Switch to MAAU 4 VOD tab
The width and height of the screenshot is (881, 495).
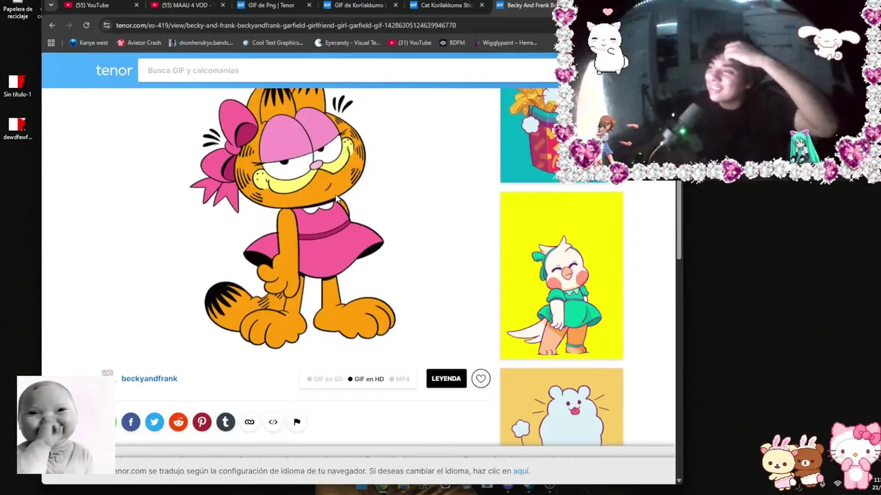[x=186, y=5]
